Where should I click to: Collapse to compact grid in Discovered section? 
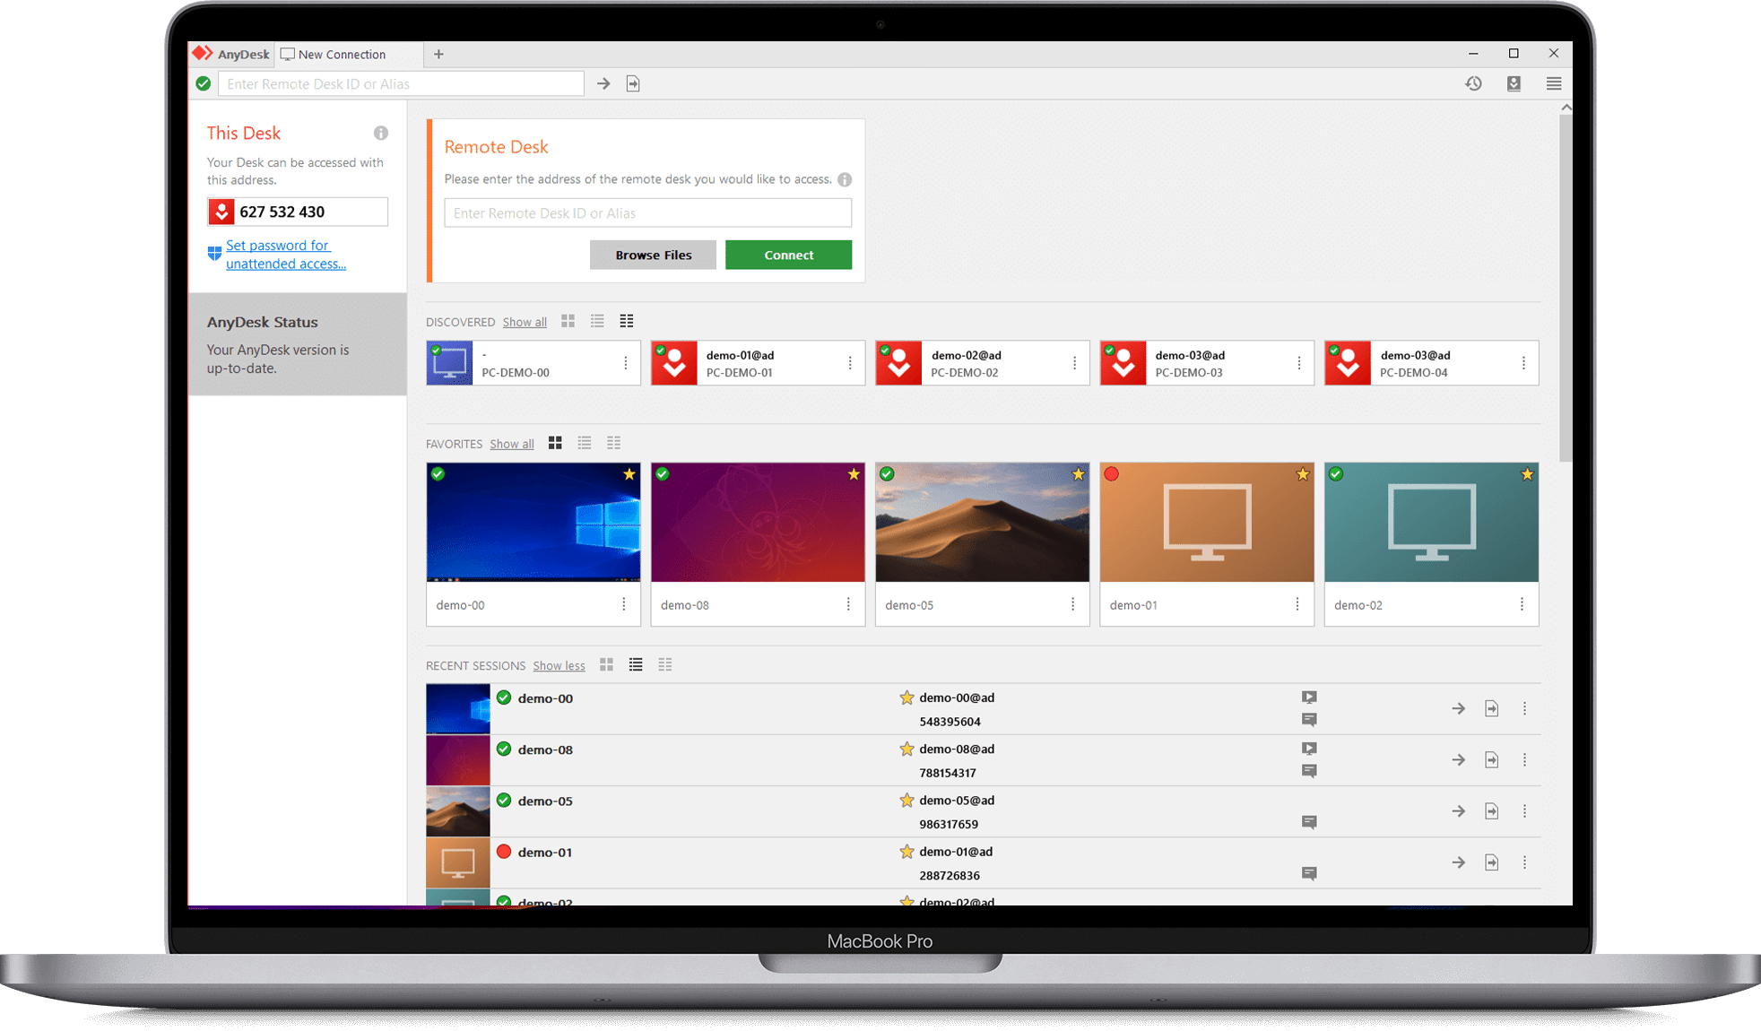(626, 322)
